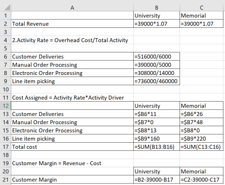The height and width of the screenshot is (185, 225).
Task: Click 'University' header in row 1
Action: pyautogui.click(x=157, y=16)
